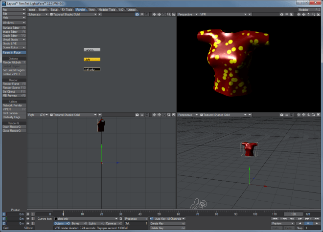Click the camera icon in VPR viewport header

coord(281,14)
